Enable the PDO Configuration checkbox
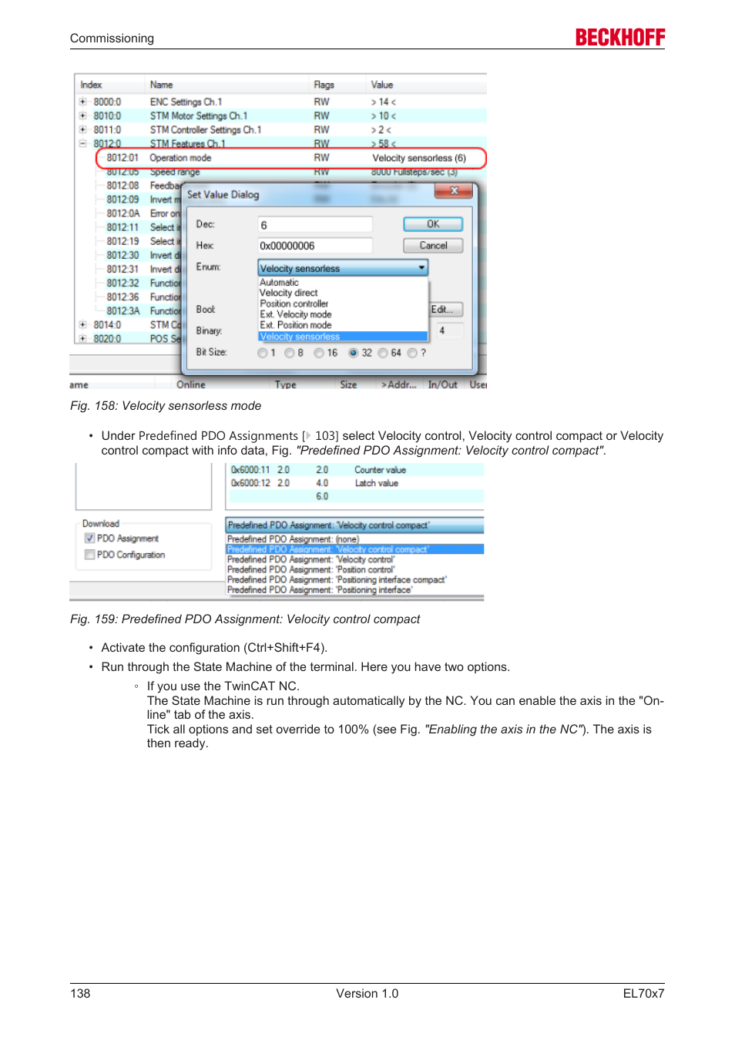 click(90, 555)
